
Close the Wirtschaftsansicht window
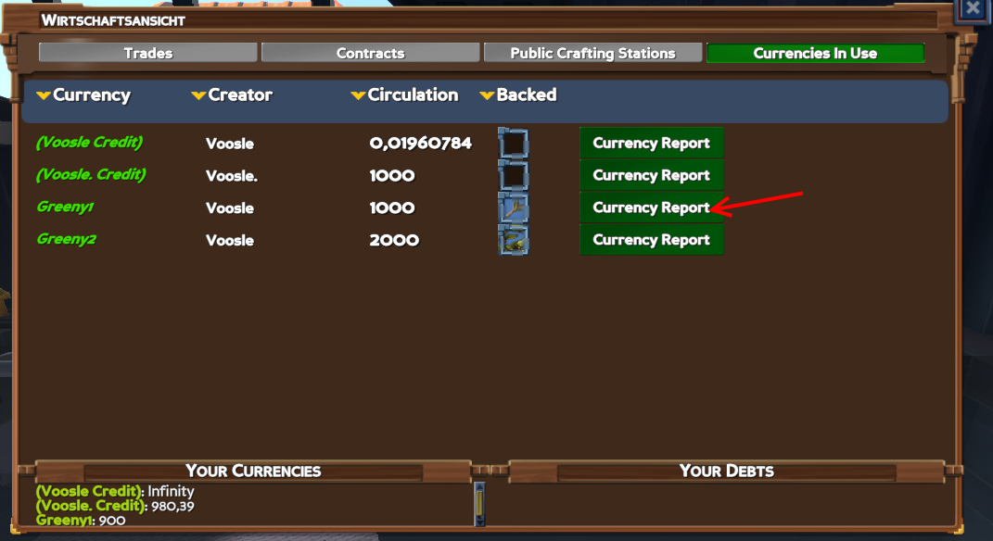click(x=972, y=9)
